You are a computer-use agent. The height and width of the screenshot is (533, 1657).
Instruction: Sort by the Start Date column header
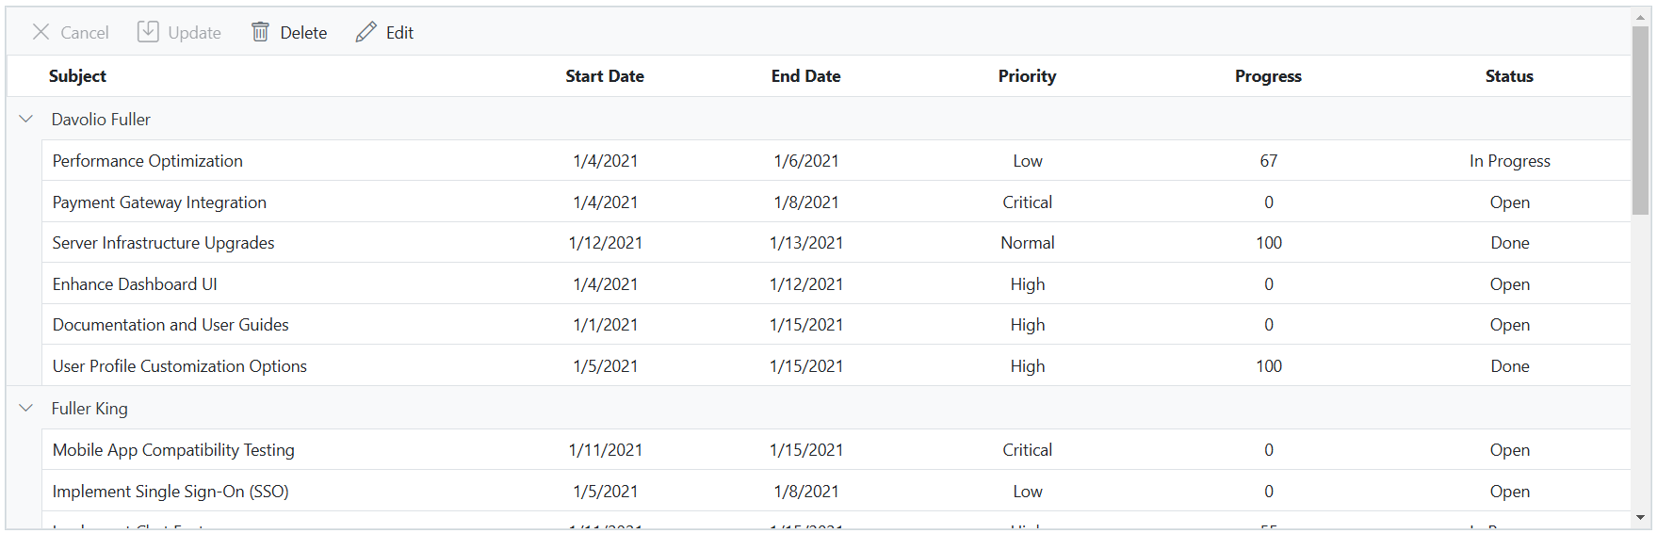(604, 76)
